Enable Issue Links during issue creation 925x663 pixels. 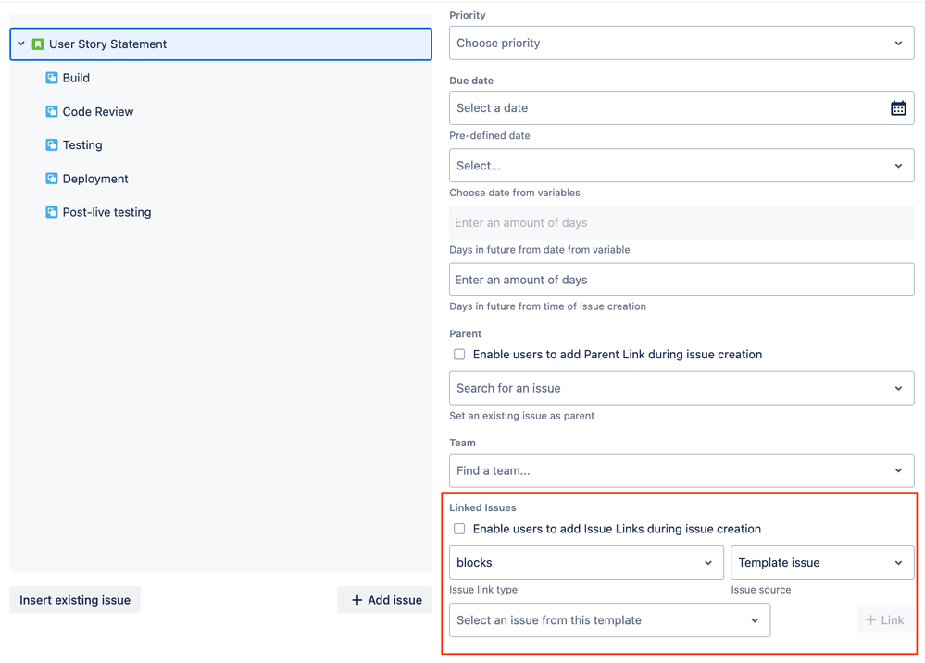459,529
